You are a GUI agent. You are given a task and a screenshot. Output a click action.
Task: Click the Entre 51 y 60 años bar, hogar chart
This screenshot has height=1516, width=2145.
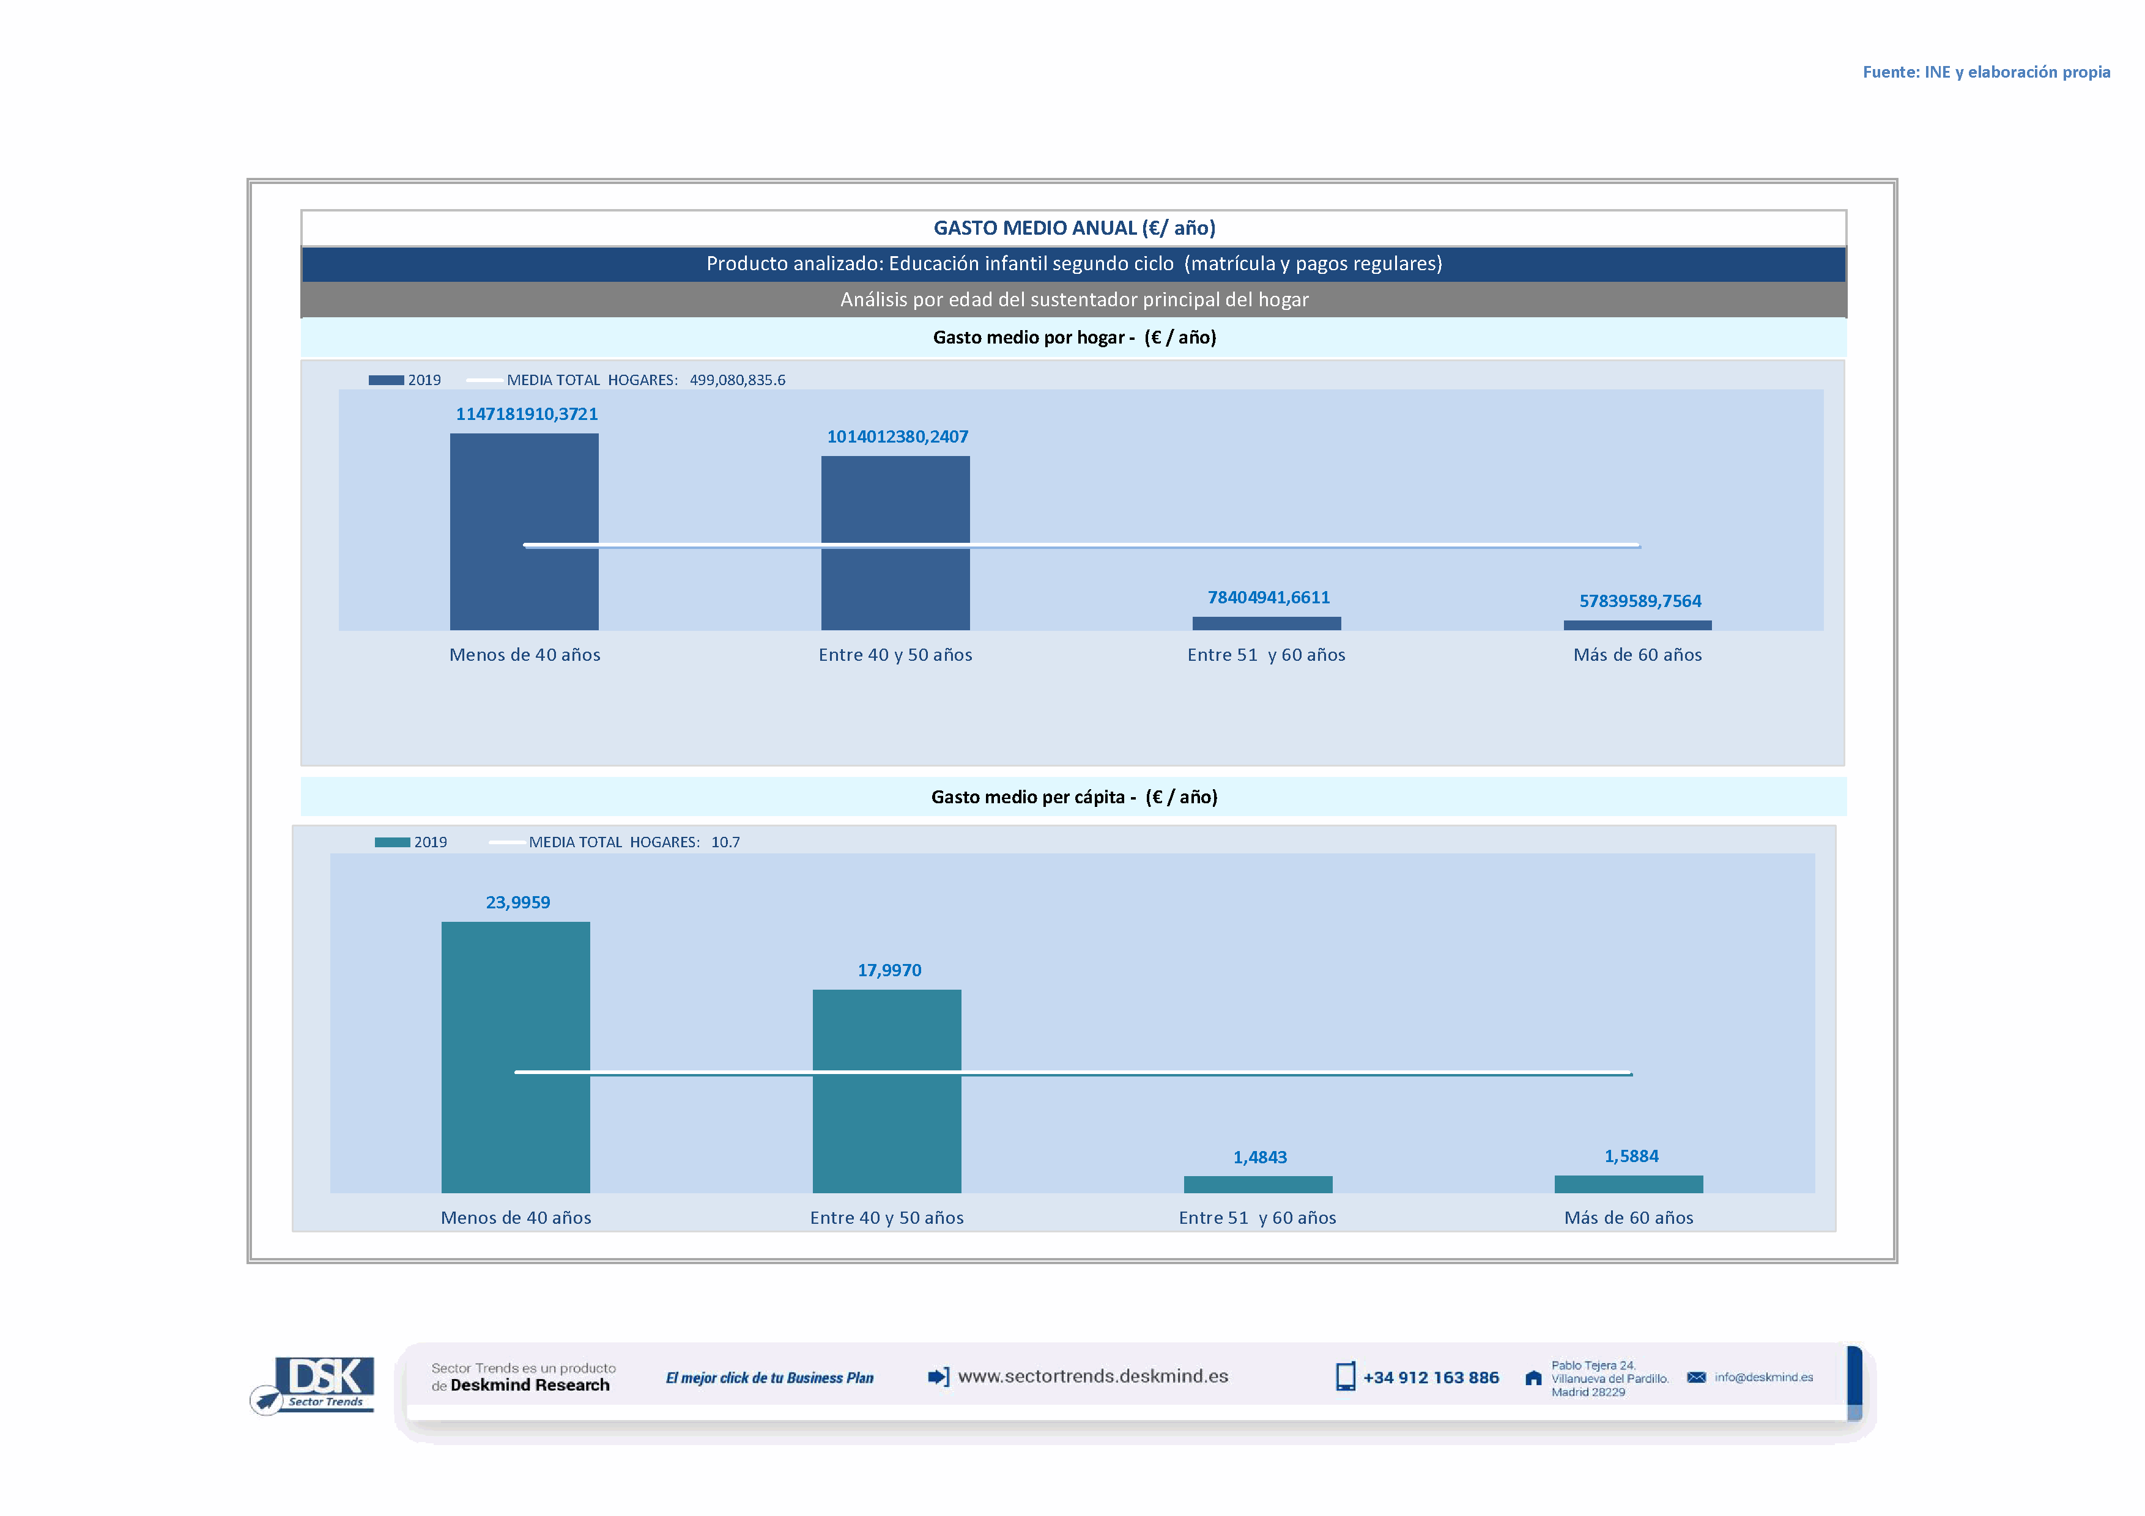(1266, 624)
